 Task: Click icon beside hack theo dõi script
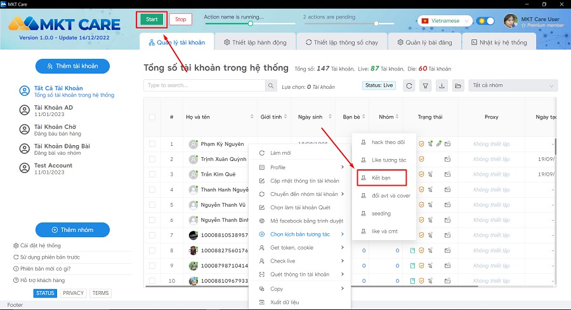(x=364, y=142)
